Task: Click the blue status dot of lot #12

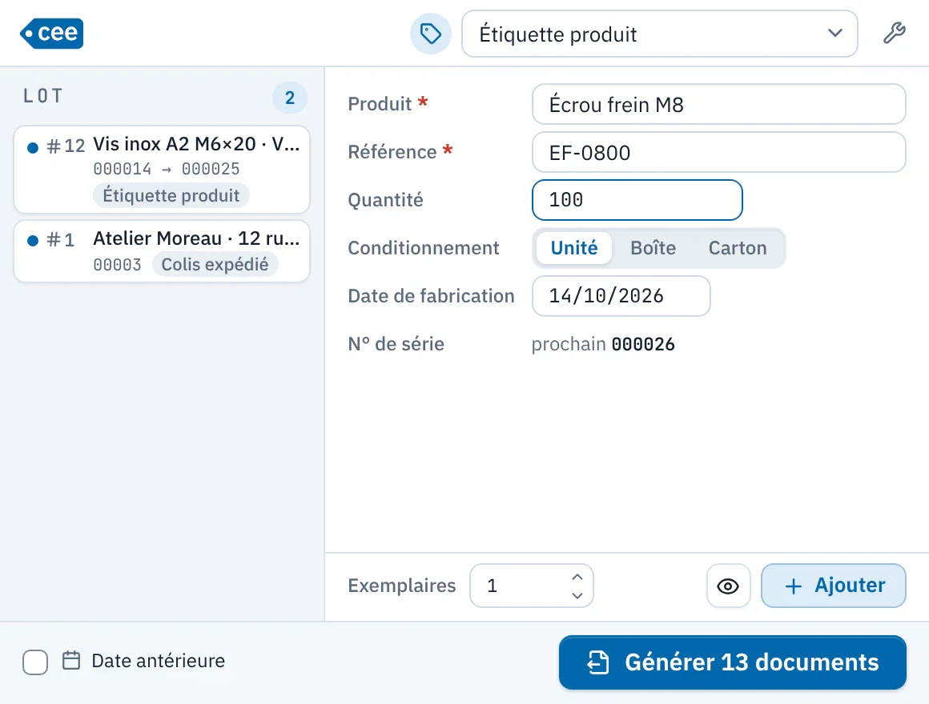Action: coord(33,147)
